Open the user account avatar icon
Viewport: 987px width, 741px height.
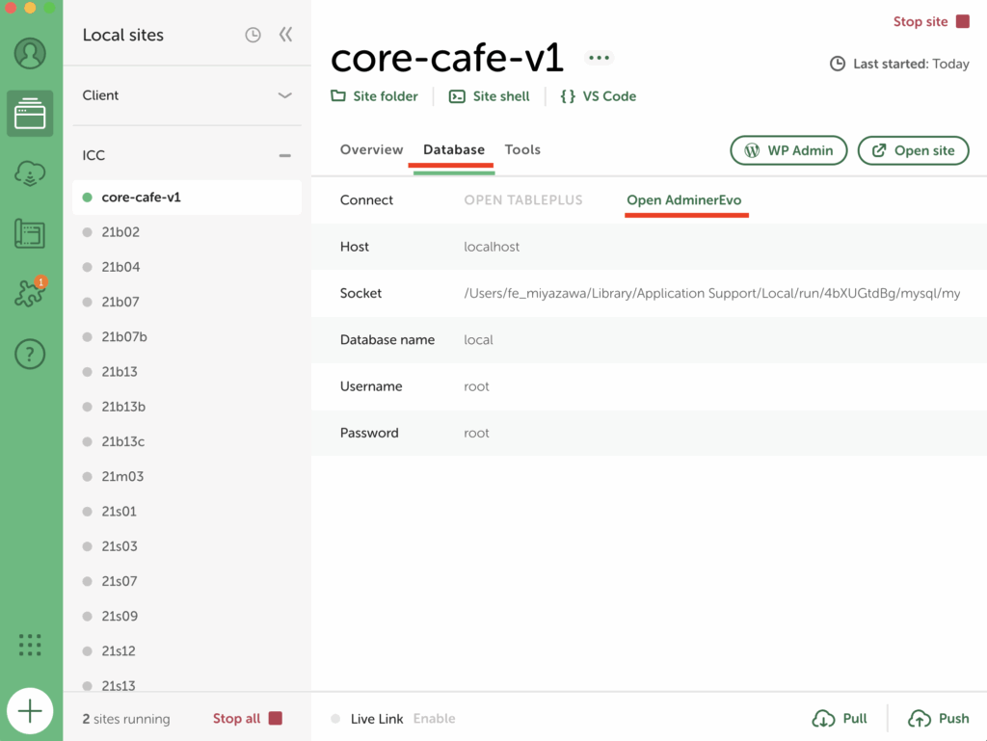(x=30, y=53)
